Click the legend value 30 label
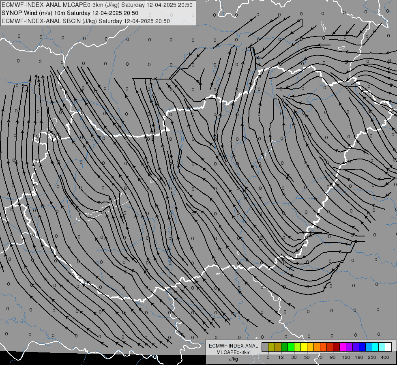This screenshot has width=397, height=365. (294, 357)
